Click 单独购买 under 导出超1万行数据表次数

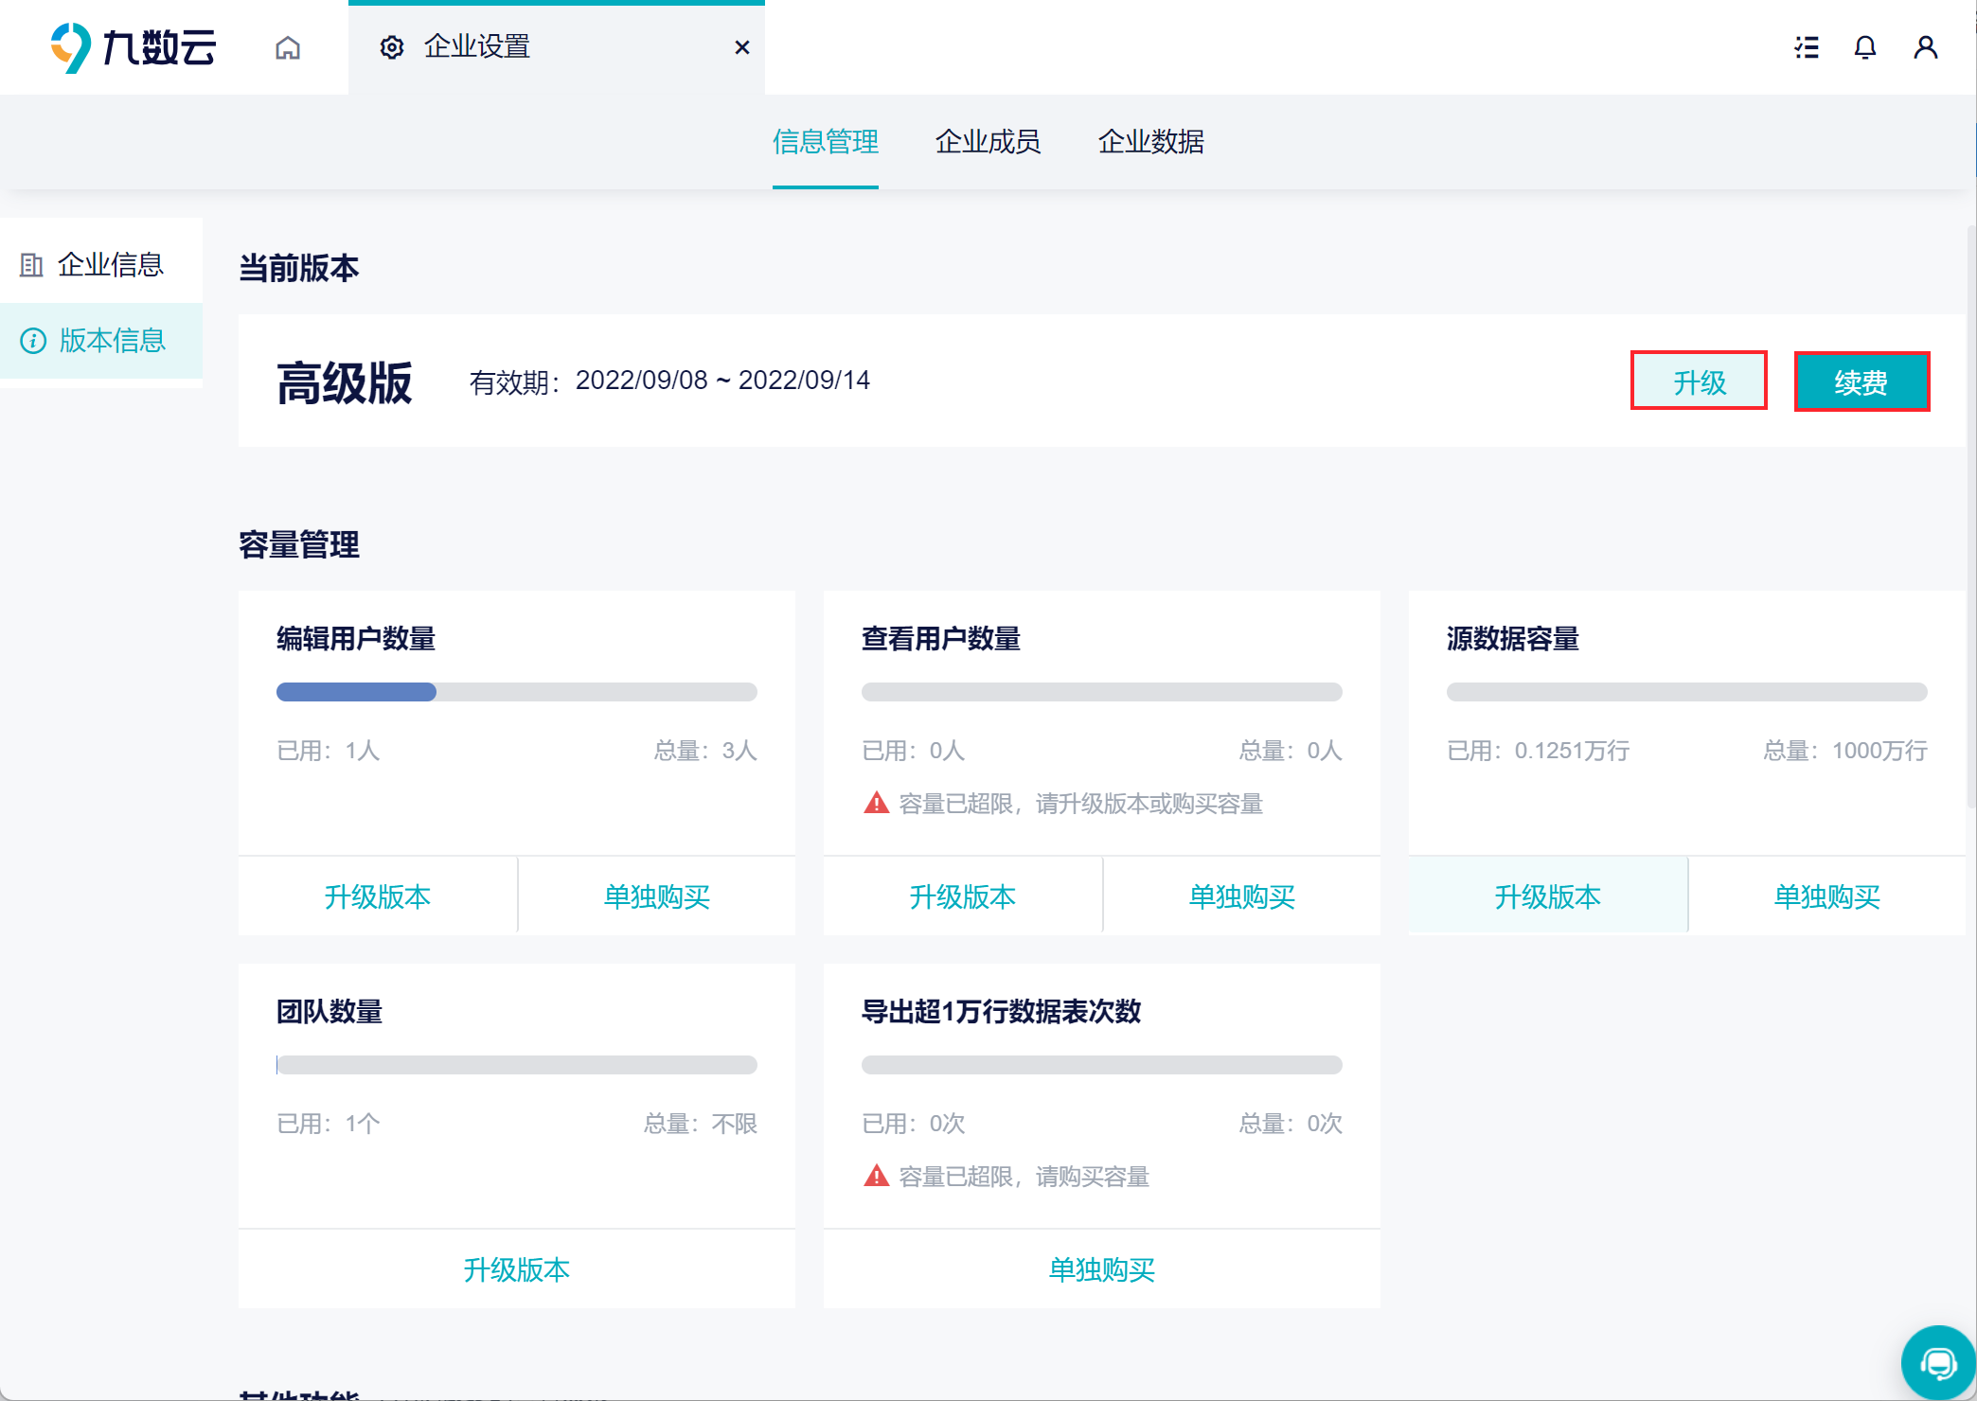coord(1101,1268)
